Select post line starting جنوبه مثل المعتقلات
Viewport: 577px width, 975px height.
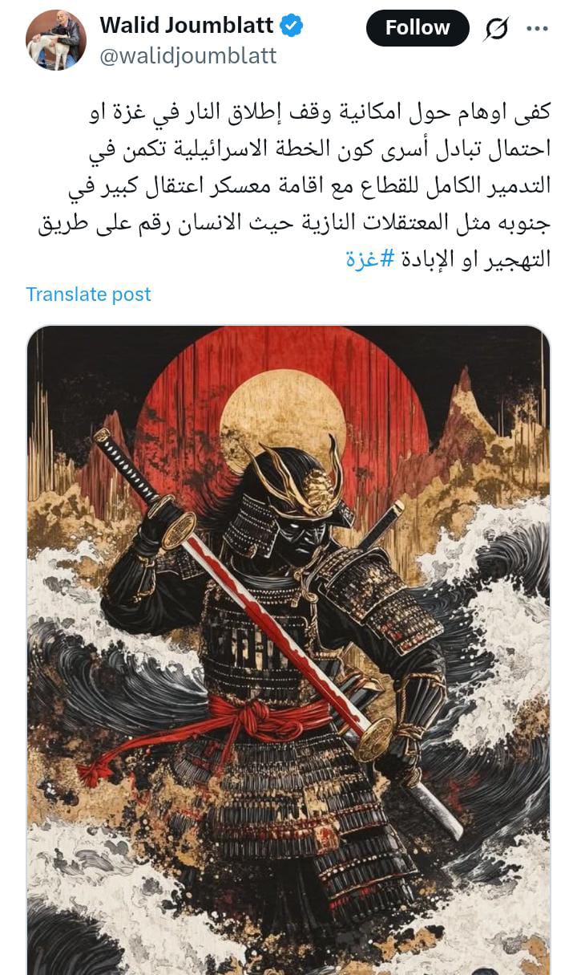pyautogui.click(x=294, y=223)
